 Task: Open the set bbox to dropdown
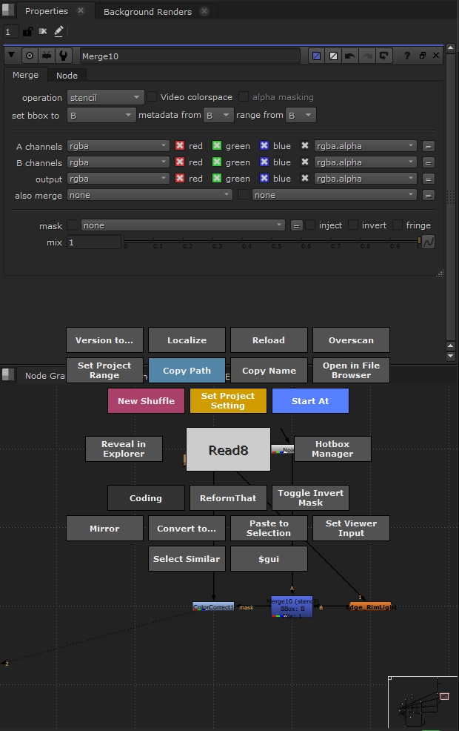coord(101,116)
